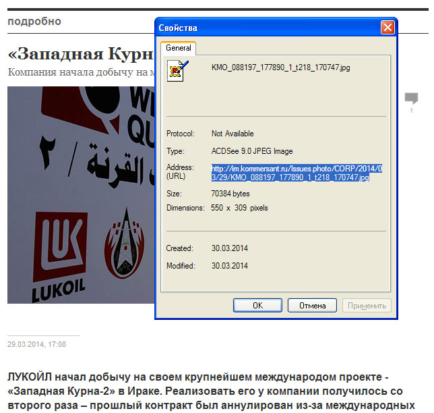Confirm with the OK button
This screenshot has height=413, width=434.
pos(257,306)
